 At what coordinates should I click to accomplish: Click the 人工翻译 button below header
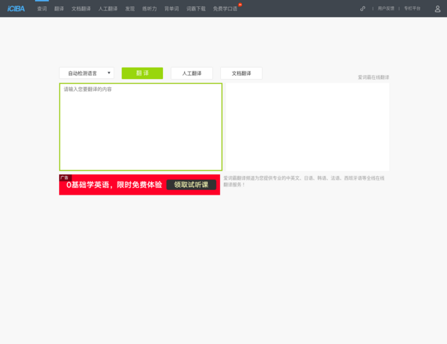192,74
